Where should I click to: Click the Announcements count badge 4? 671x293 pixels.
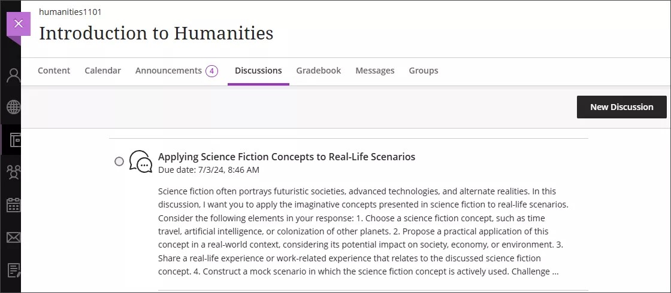[211, 71]
